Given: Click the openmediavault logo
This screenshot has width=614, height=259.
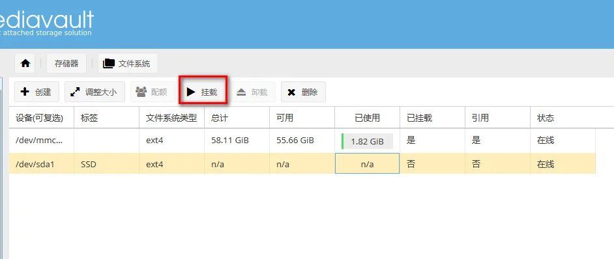Looking at the screenshot, I should point(46,23).
